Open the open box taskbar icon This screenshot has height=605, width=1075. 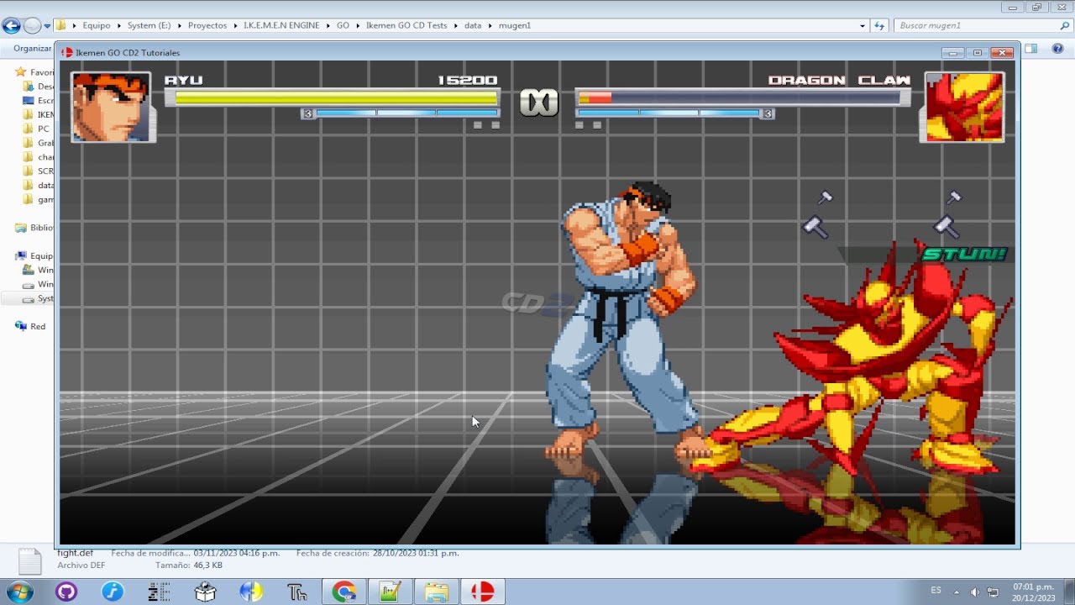[x=205, y=592]
